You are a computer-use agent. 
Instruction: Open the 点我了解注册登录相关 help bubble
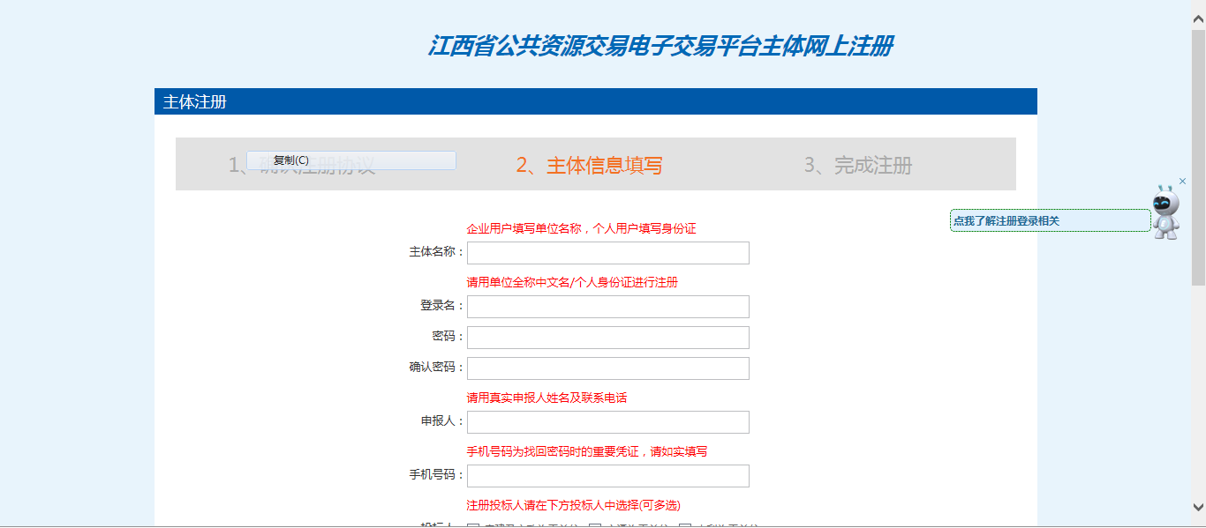coord(1049,221)
